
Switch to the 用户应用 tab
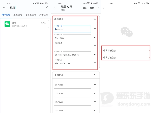6,15
